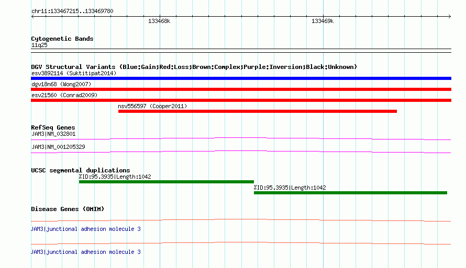Click the second orange OMIM disease gene line
This screenshot has width=466, height=268.
241,243
